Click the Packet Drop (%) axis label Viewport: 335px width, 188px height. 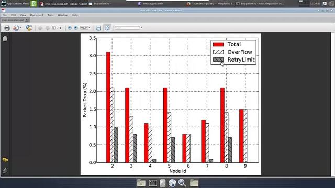(x=85, y=100)
